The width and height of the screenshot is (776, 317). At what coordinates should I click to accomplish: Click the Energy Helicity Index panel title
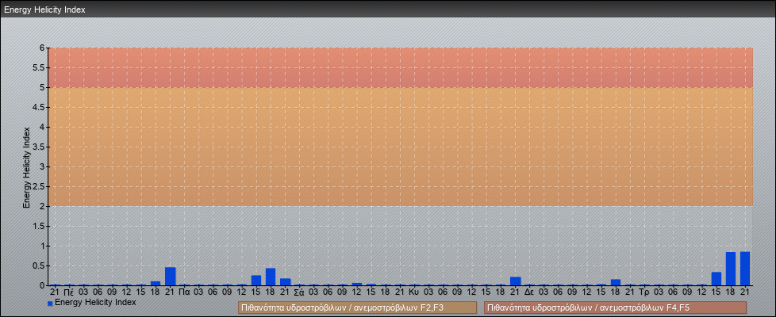click(44, 10)
